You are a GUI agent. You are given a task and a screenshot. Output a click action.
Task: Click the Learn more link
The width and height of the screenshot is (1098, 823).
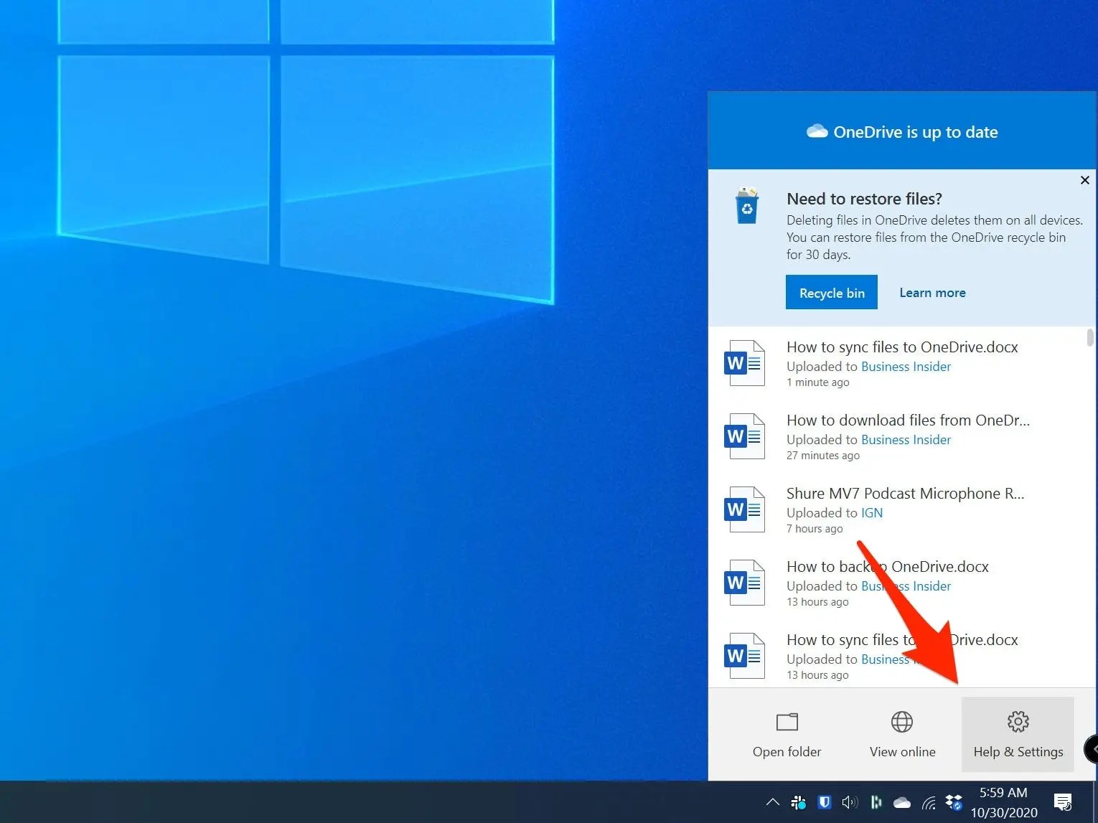(x=932, y=293)
